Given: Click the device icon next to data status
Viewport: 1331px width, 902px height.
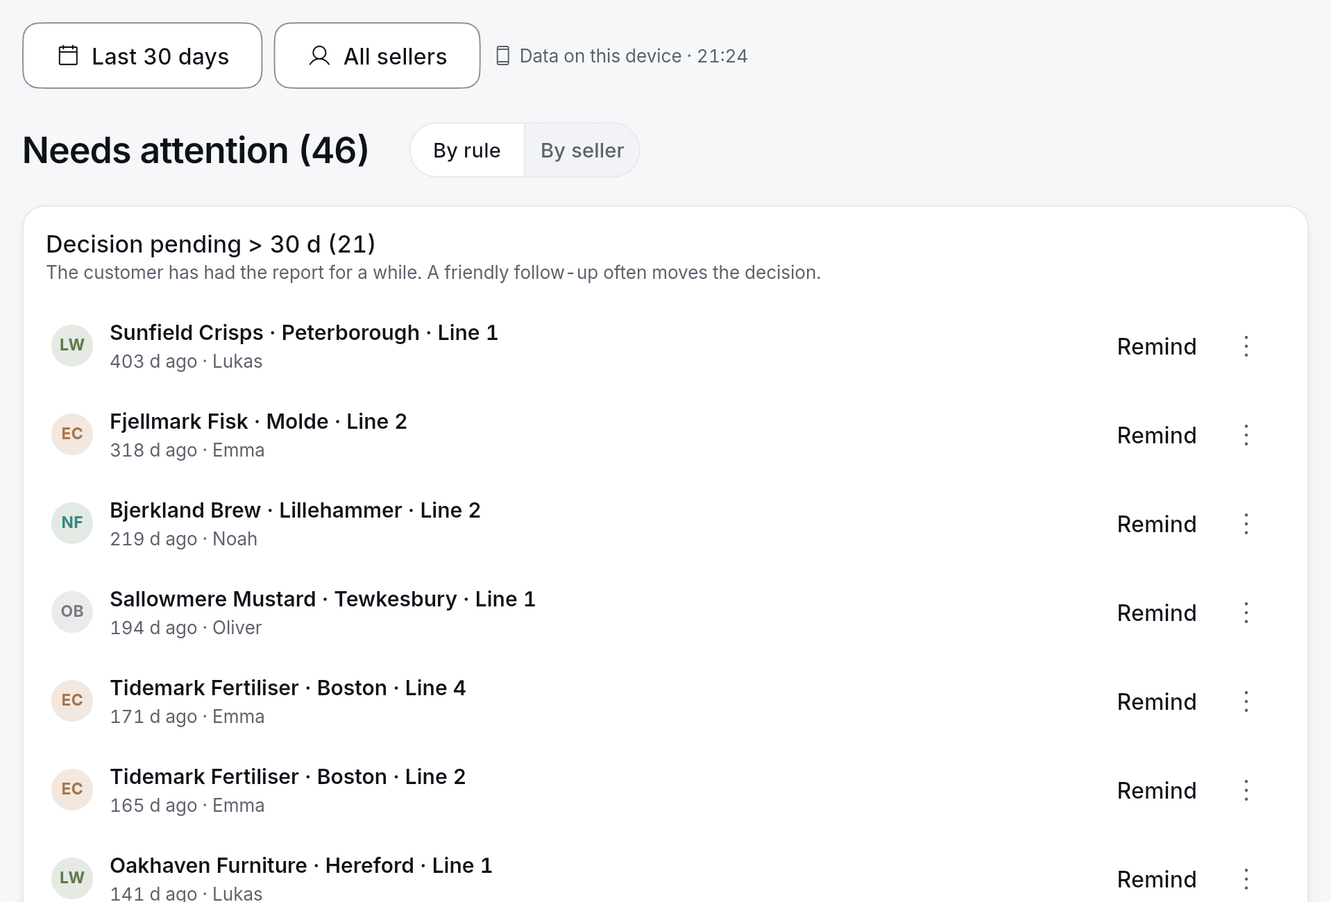Looking at the screenshot, I should point(503,56).
